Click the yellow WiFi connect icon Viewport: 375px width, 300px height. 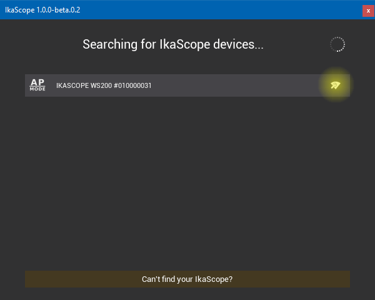click(x=335, y=85)
